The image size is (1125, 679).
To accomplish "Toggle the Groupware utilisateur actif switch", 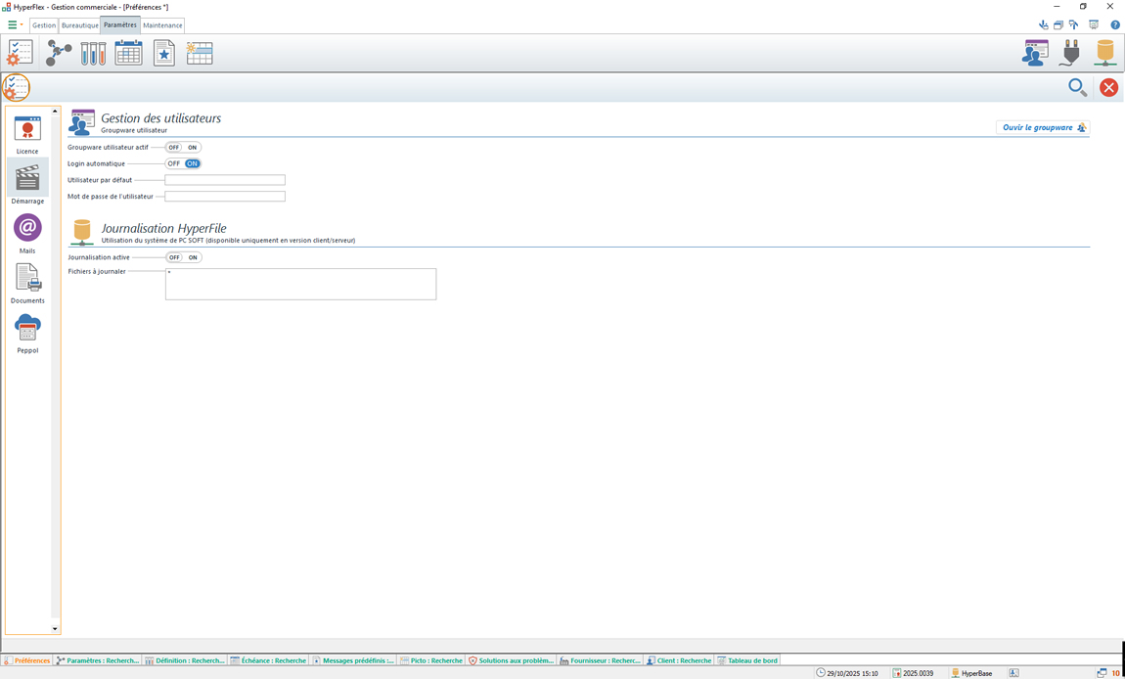I will click(x=183, y=148).
